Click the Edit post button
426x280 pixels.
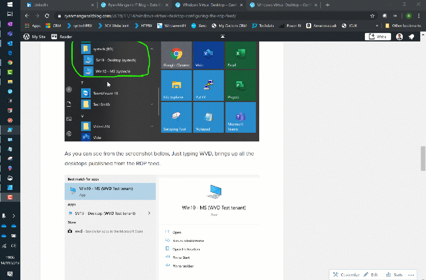[371, 275]
